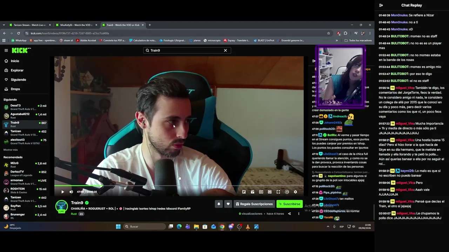Seek along the video progress bar
449x252 pixels.
[x=179, y=186]
